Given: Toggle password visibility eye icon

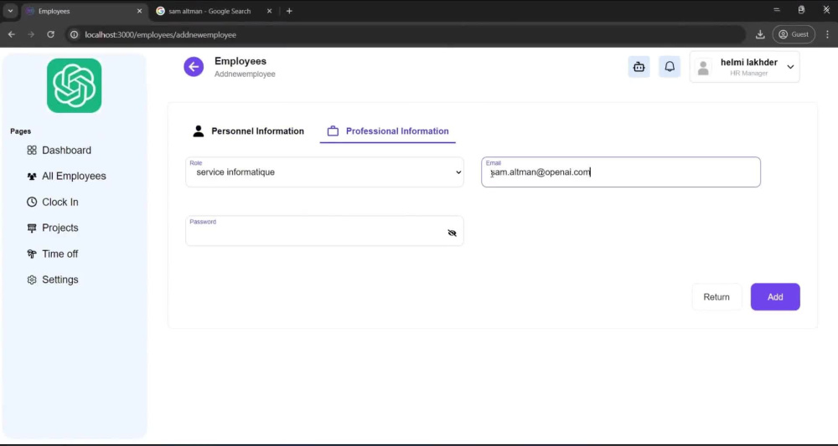Looking at the screenshot, I should pyautogui.click(x=453, y=233).
